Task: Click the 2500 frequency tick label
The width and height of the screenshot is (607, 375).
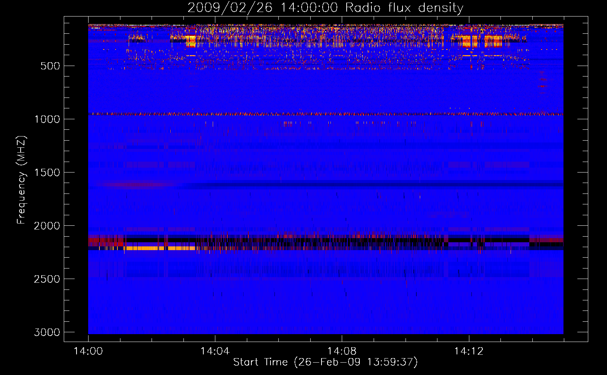Action: point(47,279)
